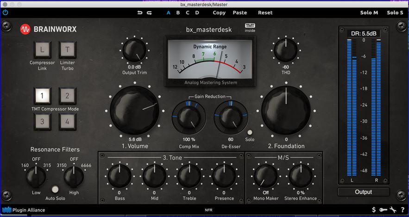Click the Reset button

265,12
